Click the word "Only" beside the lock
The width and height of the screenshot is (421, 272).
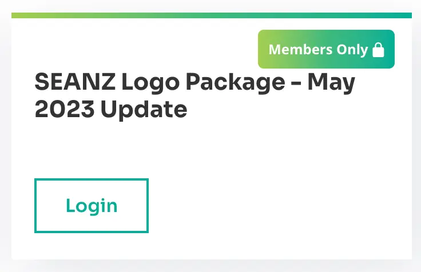click(352, 50)
